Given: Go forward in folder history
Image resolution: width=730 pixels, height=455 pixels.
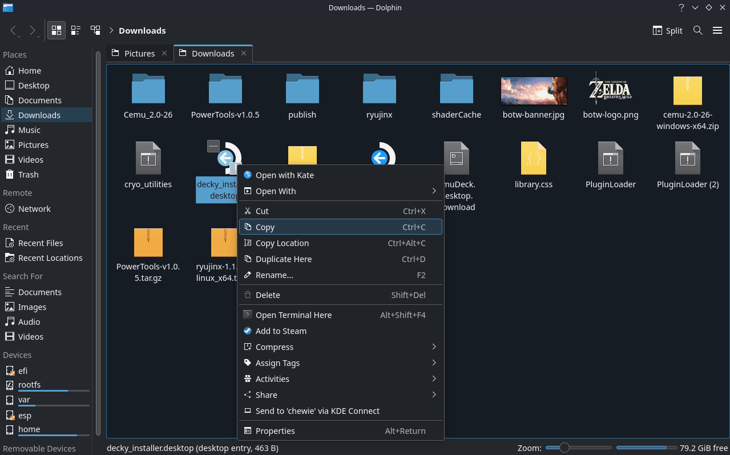Looking at the screenshot, I should coord(33,31).
